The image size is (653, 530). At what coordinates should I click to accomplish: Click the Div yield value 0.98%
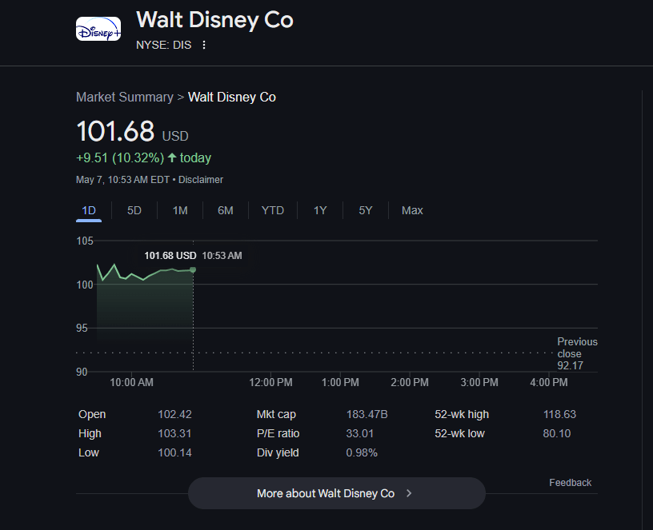pos(362,452)
